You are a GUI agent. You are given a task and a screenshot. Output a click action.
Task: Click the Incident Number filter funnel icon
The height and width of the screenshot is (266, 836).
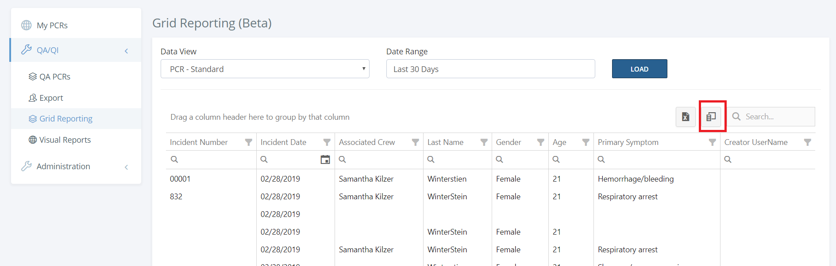[x=249, y=142]
